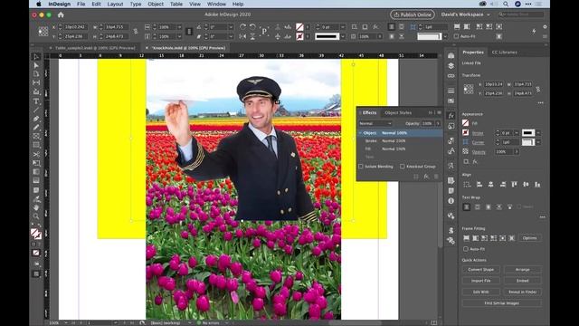The height and width of the screenshot is (326, 579).
Task: Click the Eyedropper tool
Action: [x=36, y=199]
